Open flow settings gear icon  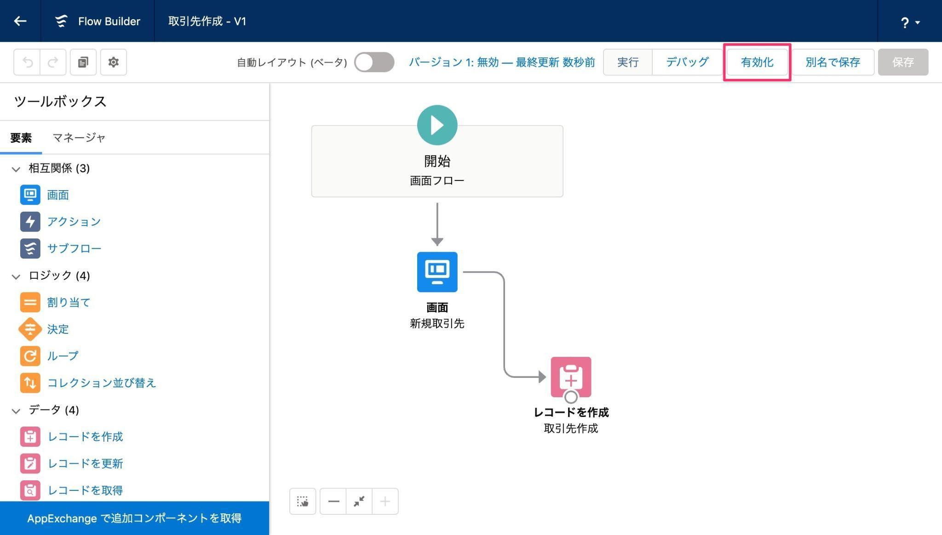coord(114,62)
